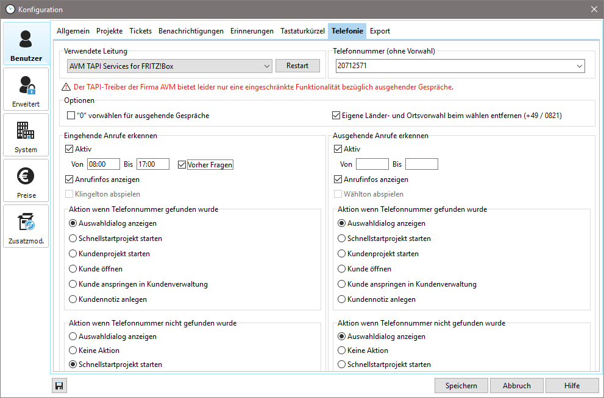
Task: Expand the Verwendete Leitung dropdown
Action: point(268,66)
